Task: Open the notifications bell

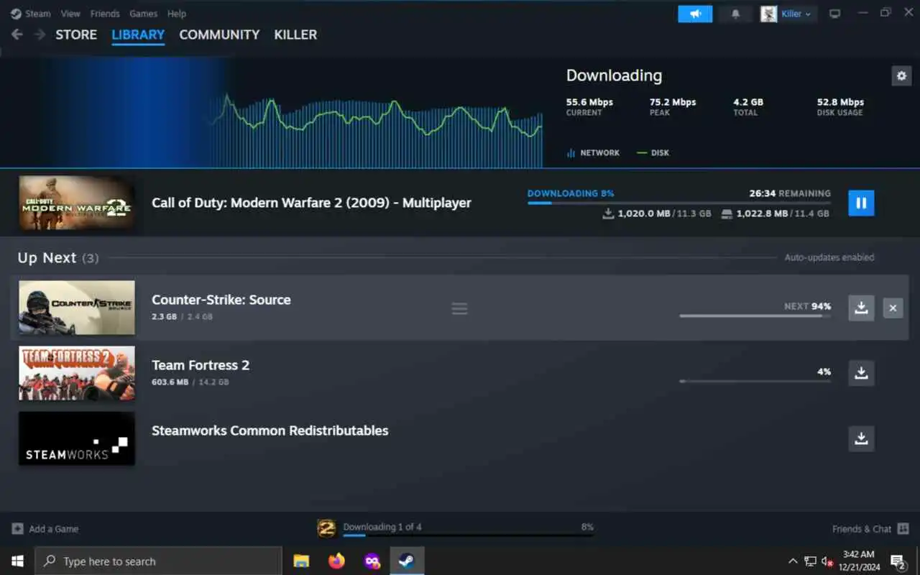Action: tap(735, 14)
